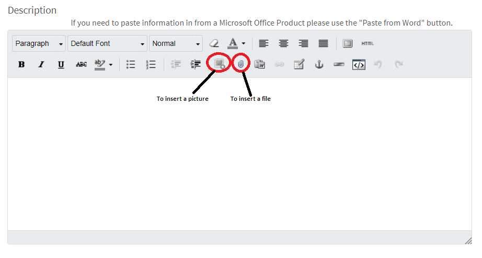Toggle bold formatting

(x=21, y=65)
